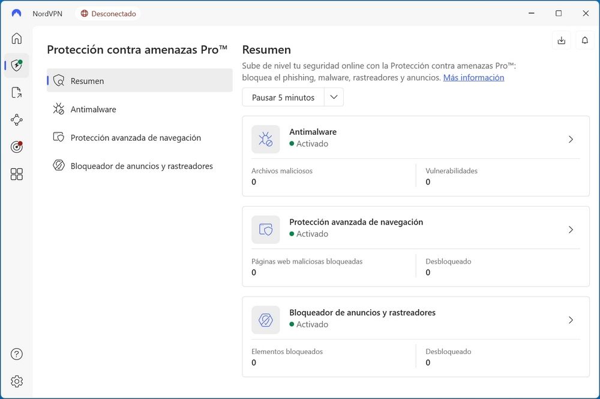Screen dimensions: 600x399
Task: Open the NordVPN Home panel
Action: [16, 38]
